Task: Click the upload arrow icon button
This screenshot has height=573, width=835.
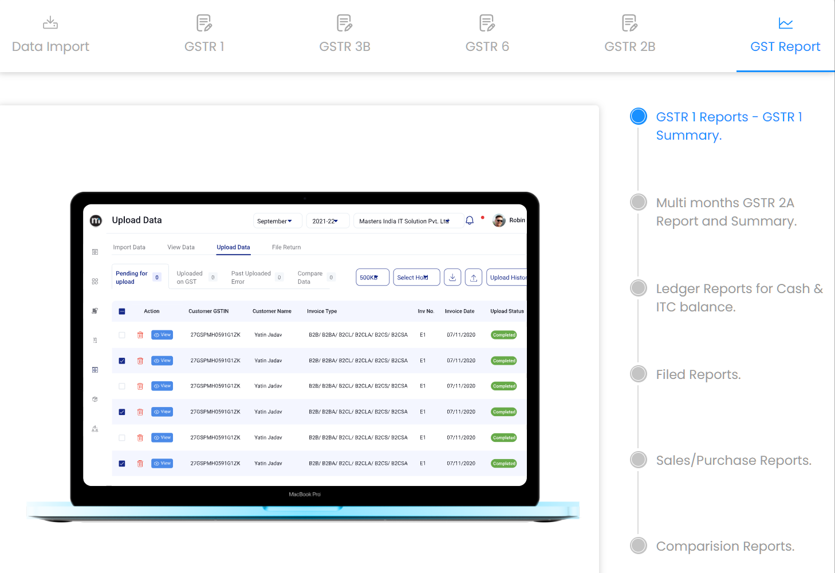Action: coord(474,277)
